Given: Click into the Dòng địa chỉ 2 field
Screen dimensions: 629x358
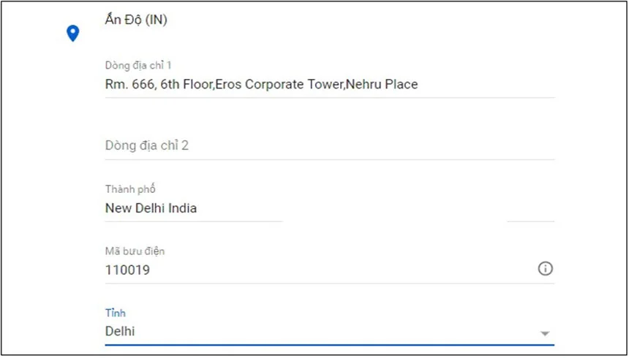Looking at the screenshot, I should click(329, 145).
